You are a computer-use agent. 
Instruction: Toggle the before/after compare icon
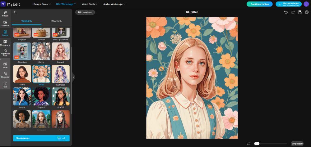(300, 12)
